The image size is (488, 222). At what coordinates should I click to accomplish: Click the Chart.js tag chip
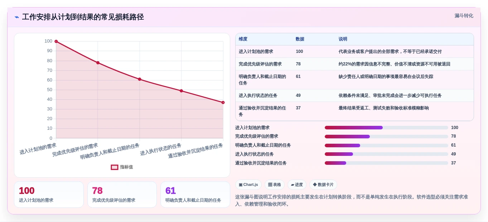[248, 184]
